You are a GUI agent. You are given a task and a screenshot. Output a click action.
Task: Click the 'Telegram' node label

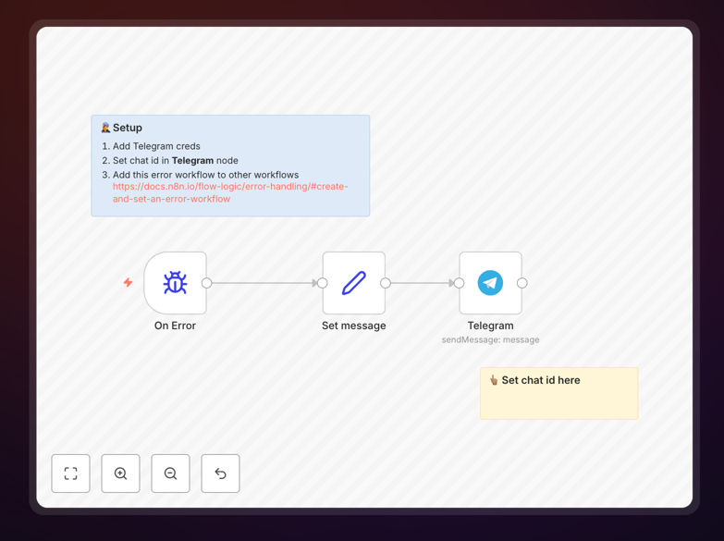click(490, 326)
